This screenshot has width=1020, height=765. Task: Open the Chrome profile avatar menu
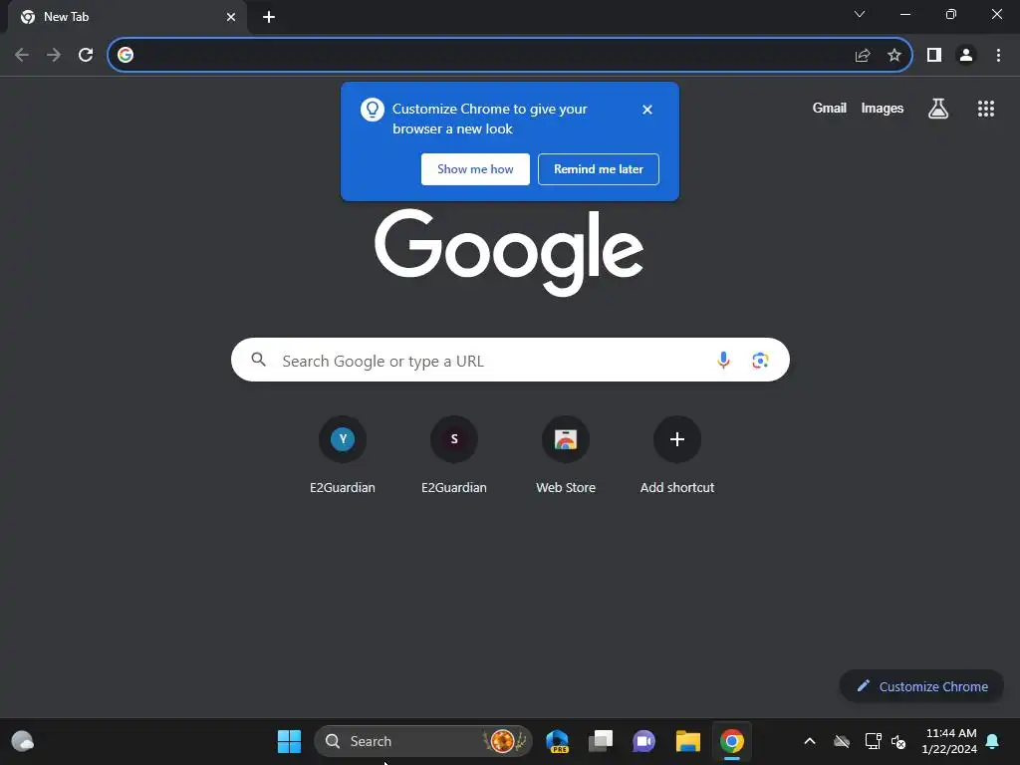[x=966, y=56]
